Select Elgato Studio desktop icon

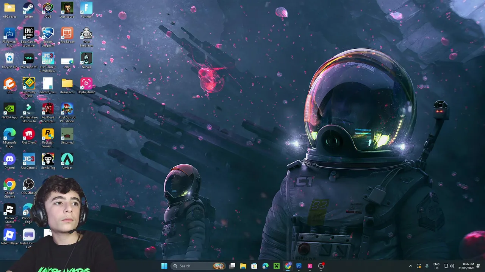(86, 86)
